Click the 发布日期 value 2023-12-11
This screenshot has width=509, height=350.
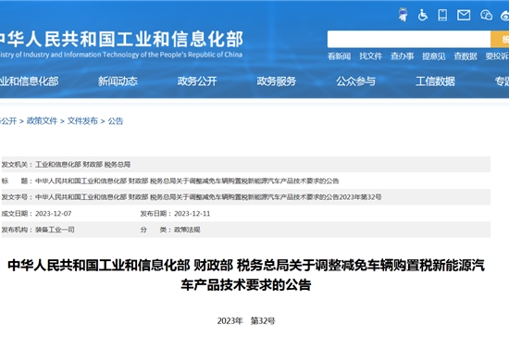coord(192,214)
